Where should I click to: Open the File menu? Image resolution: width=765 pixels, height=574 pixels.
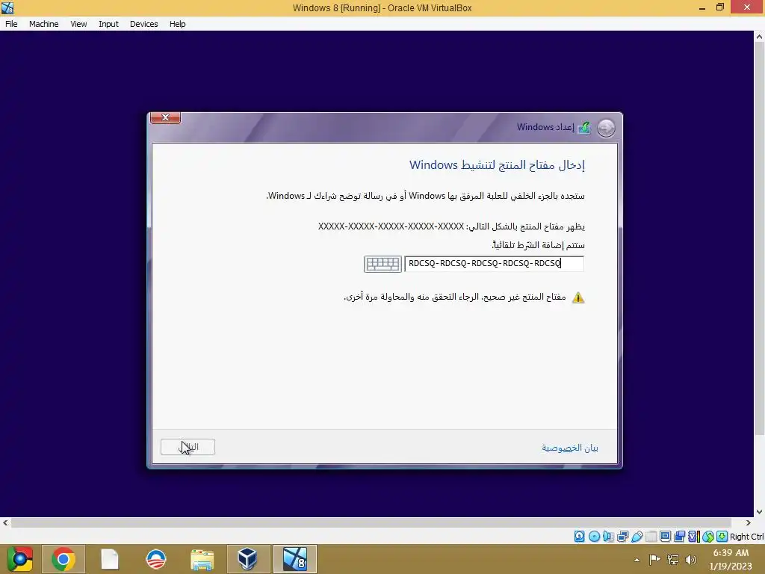[11, 24]
